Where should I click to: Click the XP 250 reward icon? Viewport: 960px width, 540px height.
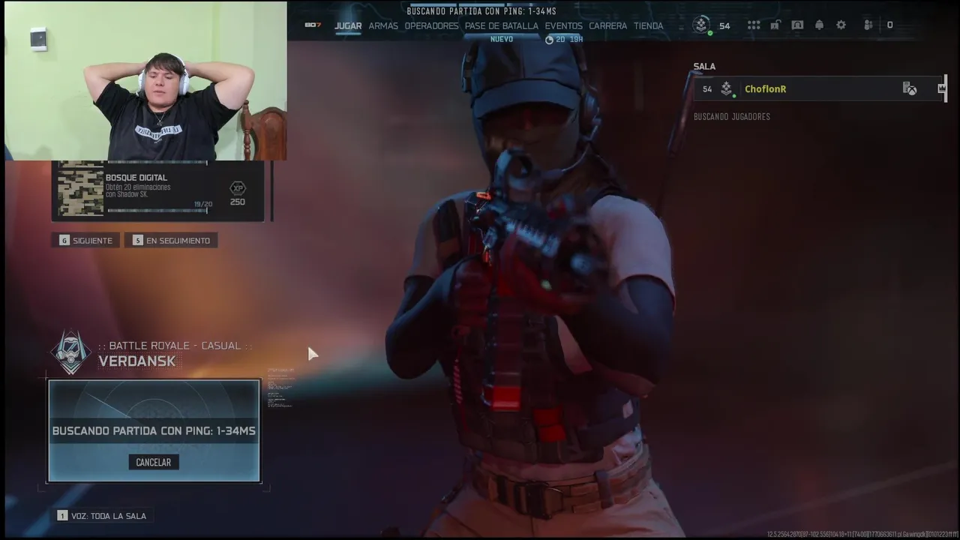click(238, 193)
